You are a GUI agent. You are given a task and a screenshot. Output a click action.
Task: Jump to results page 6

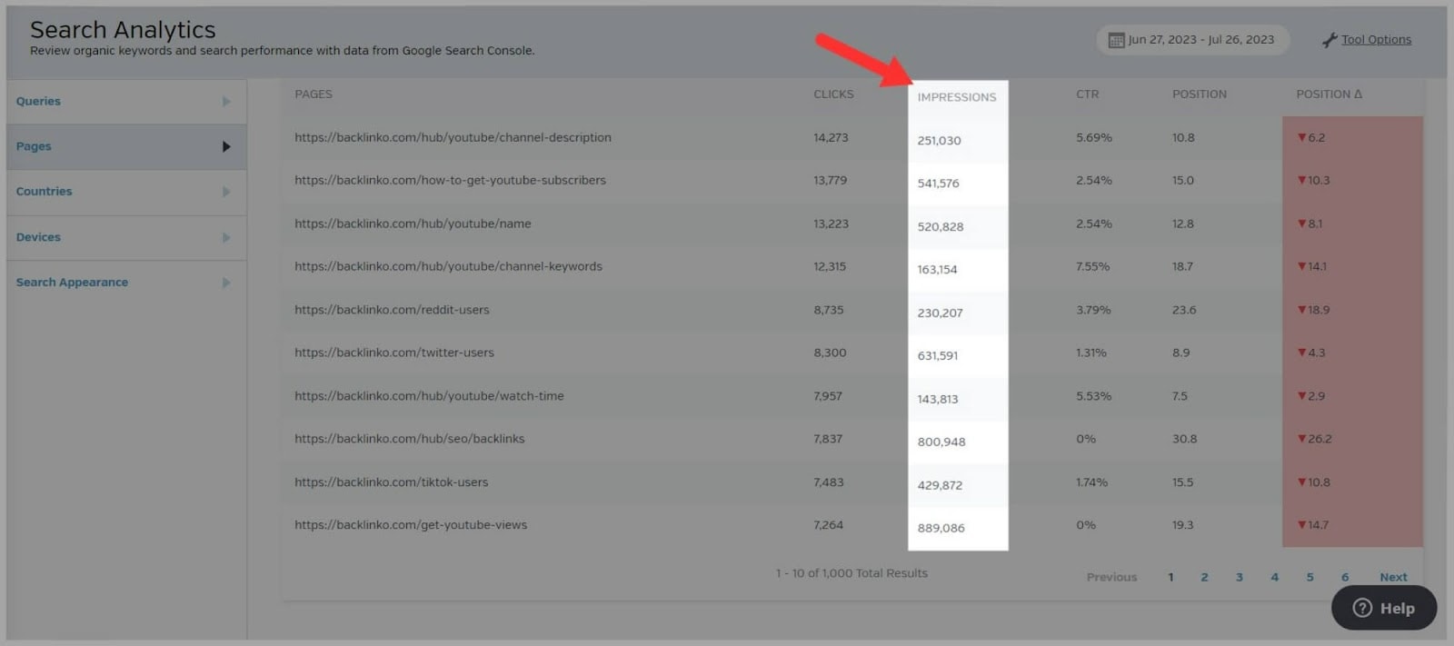tap(1345, 577)
